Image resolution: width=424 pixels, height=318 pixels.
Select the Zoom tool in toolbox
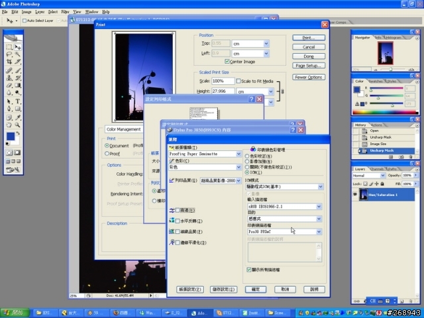(18, 125)
